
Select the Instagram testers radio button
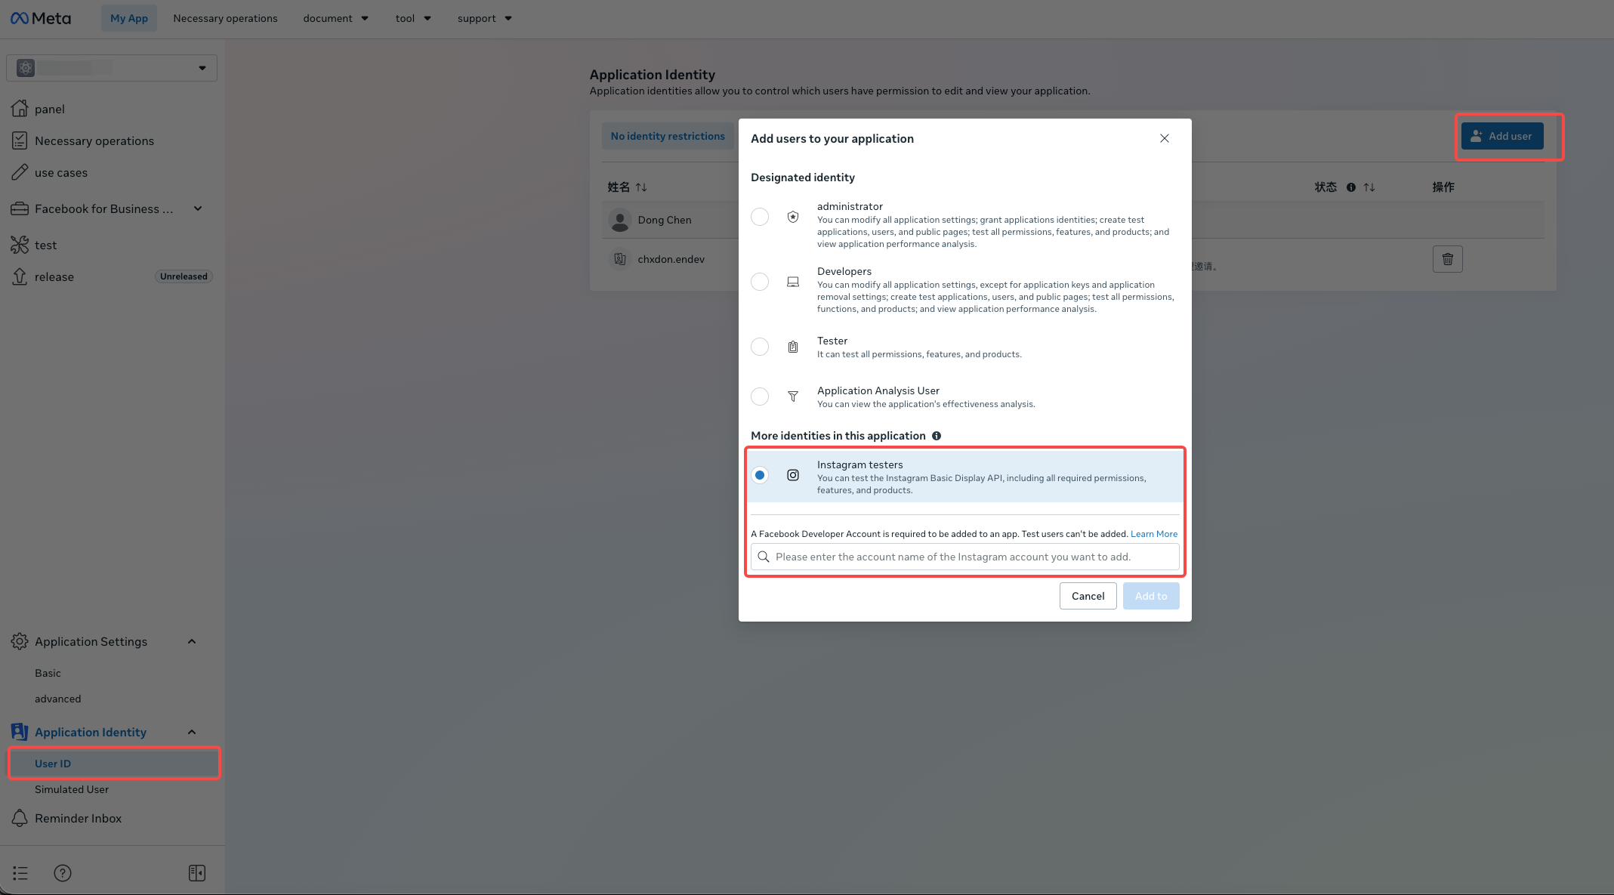point(760,475)
